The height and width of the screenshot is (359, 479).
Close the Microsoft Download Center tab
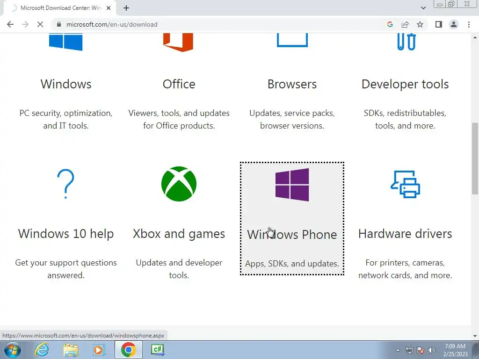[x=109, y=8]
